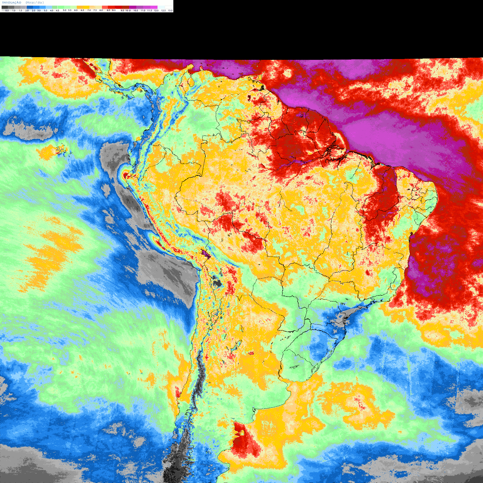Screen dimensions: 483x483
Task: Select the 1.0 legend value label
Action: click(x=14, y=10)
